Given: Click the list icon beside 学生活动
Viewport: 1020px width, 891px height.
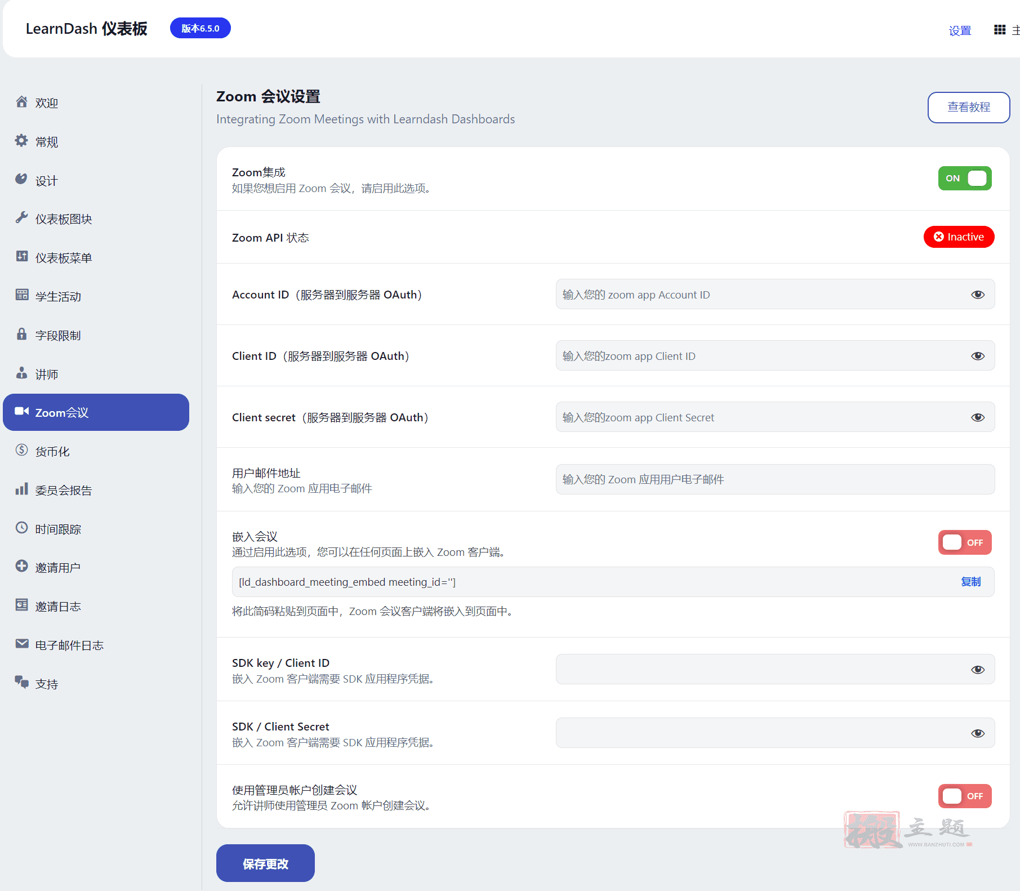Looking at the screenshot, I should pos(21,295).
